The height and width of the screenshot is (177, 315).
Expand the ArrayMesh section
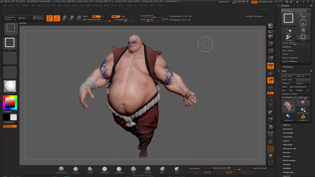pos(288,133)
